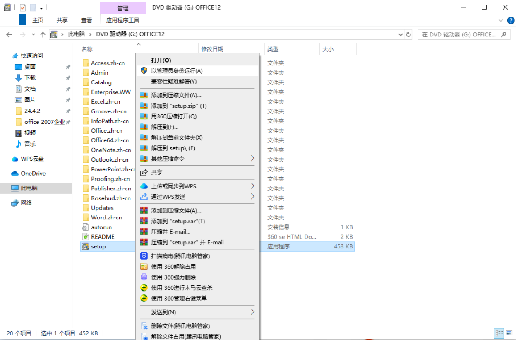Force delete using 360强力删除

[179, 277]
